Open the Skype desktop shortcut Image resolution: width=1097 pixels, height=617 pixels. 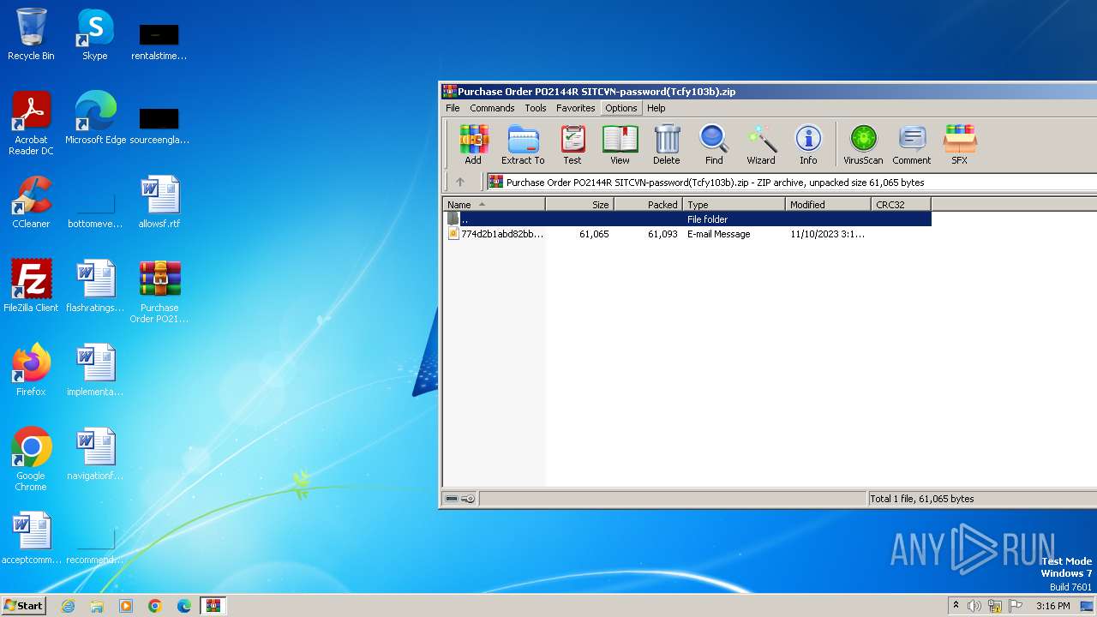(x=94, y=34)
